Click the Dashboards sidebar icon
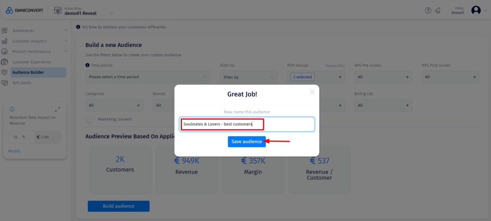This screenshot has width=491, height=221. (4, 31)
